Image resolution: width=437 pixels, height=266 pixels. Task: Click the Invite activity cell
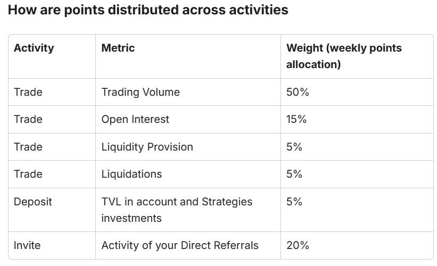(x=27, y=245)
